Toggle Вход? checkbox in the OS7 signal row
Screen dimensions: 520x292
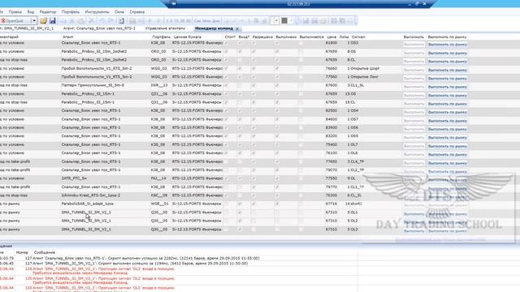240,119
